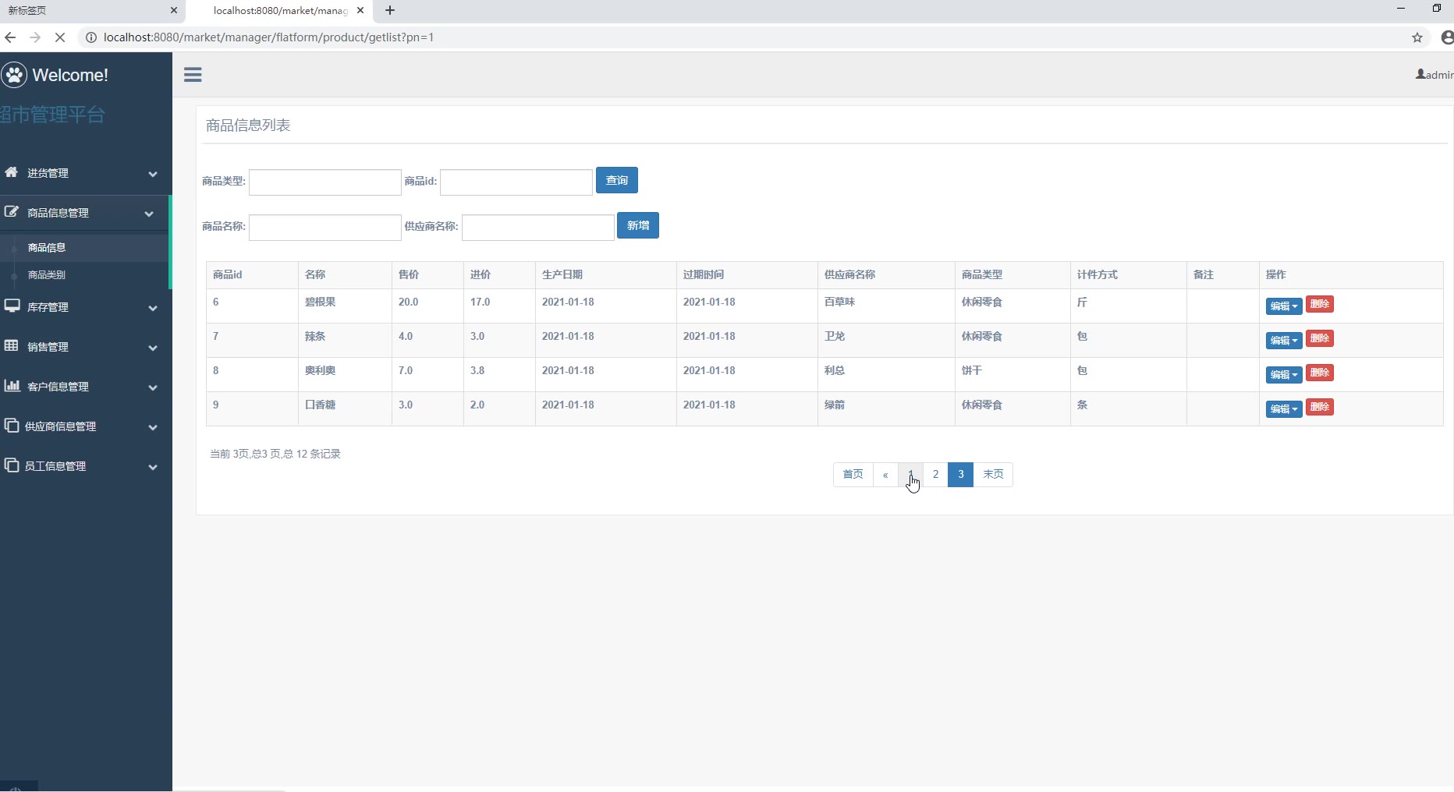The image size is (1454, 792).
Task: Bookmark this page with the star icon
Action: (x=1417, y=37)
